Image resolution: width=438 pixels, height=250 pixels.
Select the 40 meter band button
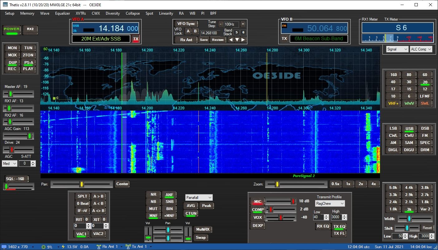(x=393, y=82)
